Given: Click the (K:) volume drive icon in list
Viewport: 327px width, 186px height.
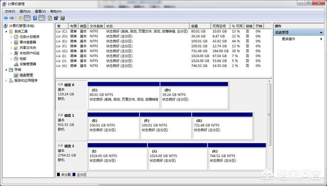Looking at the screenshot, I should coord(58,66).
